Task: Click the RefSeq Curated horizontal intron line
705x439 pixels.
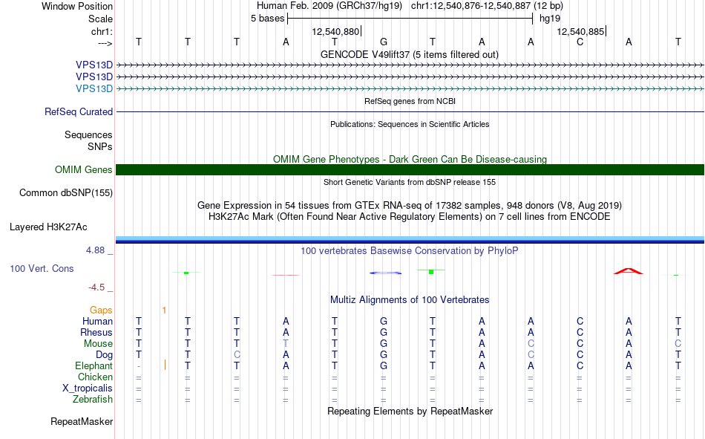Action: point(410,111)
